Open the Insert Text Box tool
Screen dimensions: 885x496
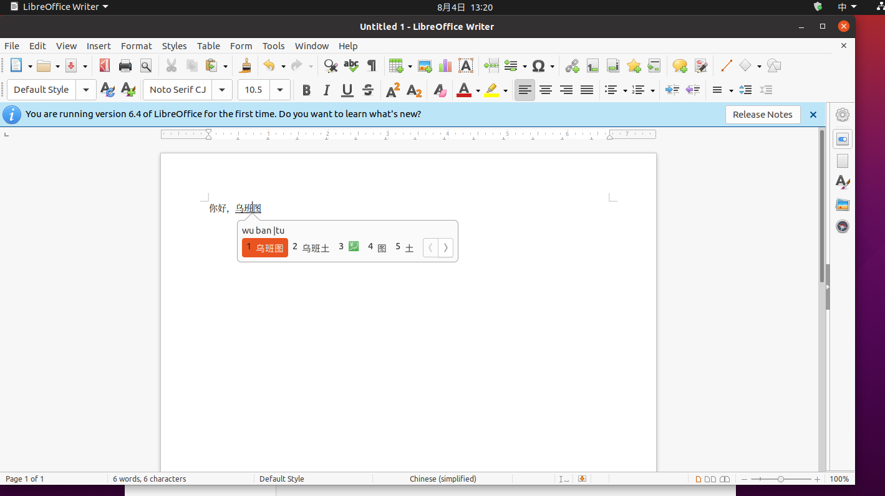coord(466,65)
